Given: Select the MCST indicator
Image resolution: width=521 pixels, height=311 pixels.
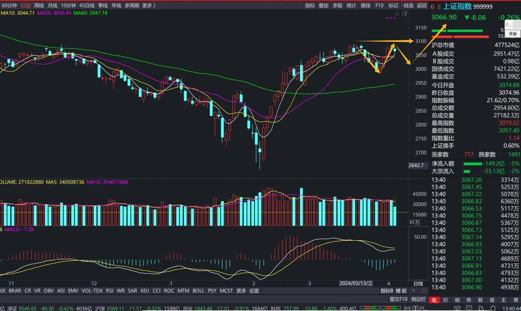Looking at the screenshot, I should pos(226,291).
